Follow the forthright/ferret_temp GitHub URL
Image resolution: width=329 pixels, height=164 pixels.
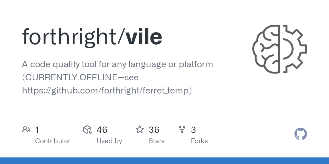coord(107,90)
